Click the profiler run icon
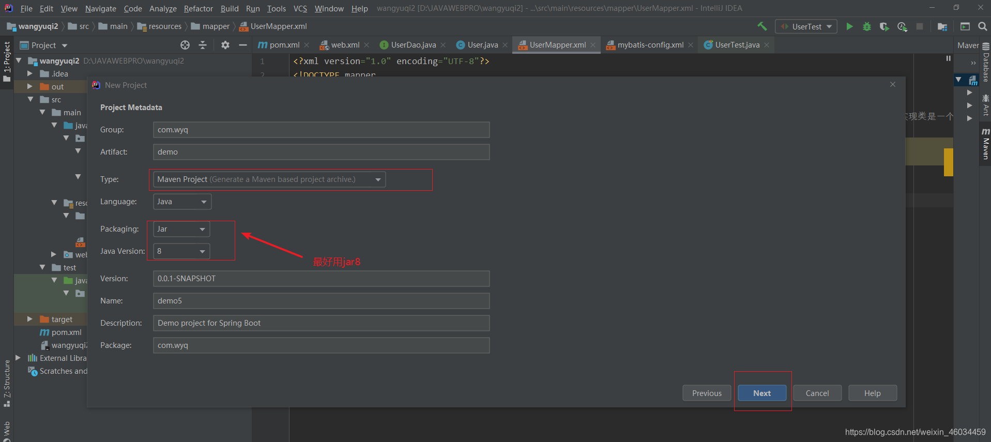 902,26
